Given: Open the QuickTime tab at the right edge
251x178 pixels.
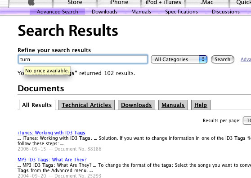Looking at the screenshot, I should (x=240, y=3).
